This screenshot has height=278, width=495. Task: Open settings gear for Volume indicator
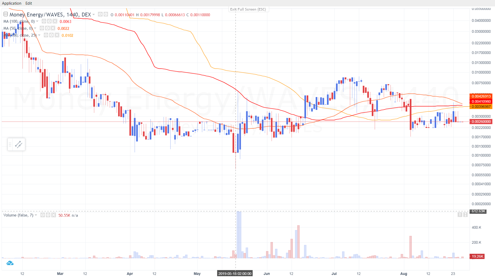point(48,215)
